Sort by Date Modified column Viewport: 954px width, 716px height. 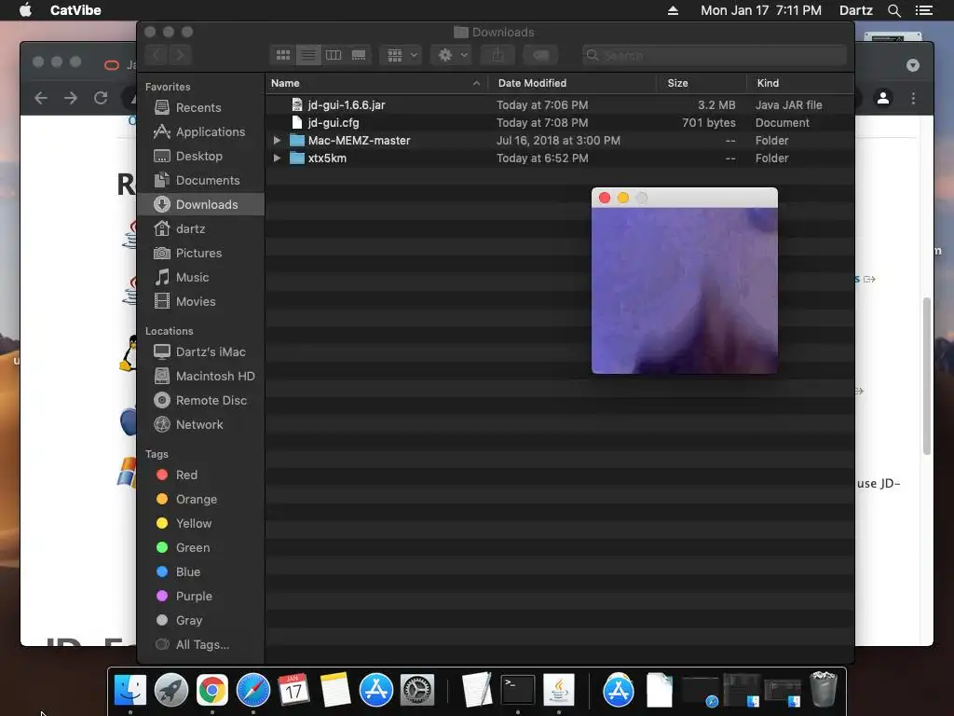(x=572, y=83)
